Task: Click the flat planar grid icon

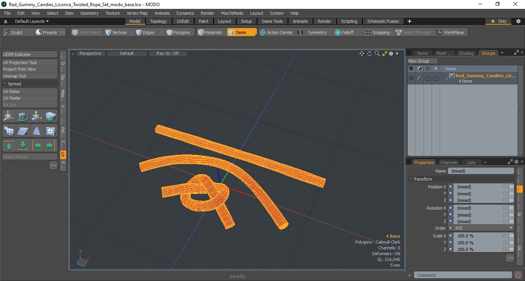Action: pos(23,131)
